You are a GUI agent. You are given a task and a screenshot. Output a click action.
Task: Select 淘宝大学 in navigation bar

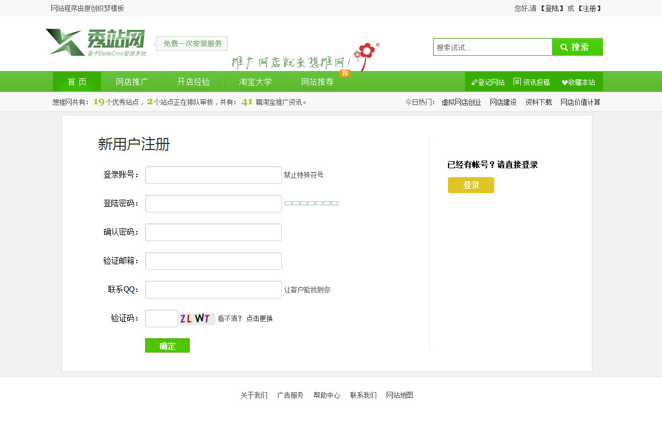point(255,82)
